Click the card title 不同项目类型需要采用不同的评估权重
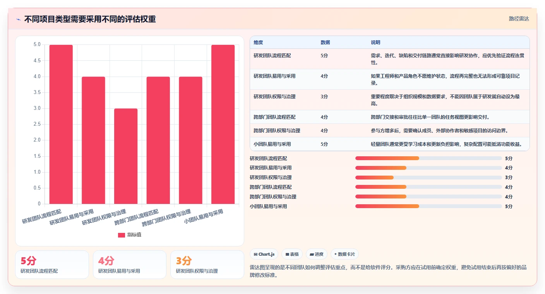 pyautogui.click(x=90, y=19)
